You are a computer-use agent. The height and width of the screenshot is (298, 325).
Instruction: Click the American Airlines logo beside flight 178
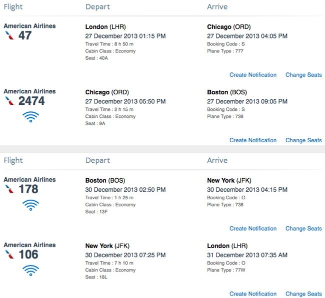coord(9,189)
